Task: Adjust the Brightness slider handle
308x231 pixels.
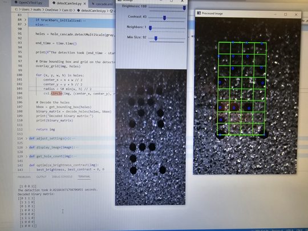Action: click(x=184, y=8)
